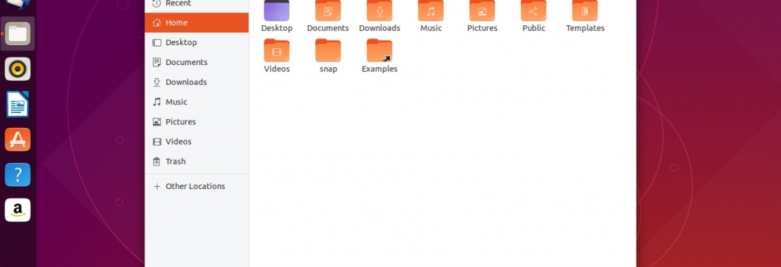
Task: Open LibreOffice Writer from the dock
Action: click(x=17, y=105)
